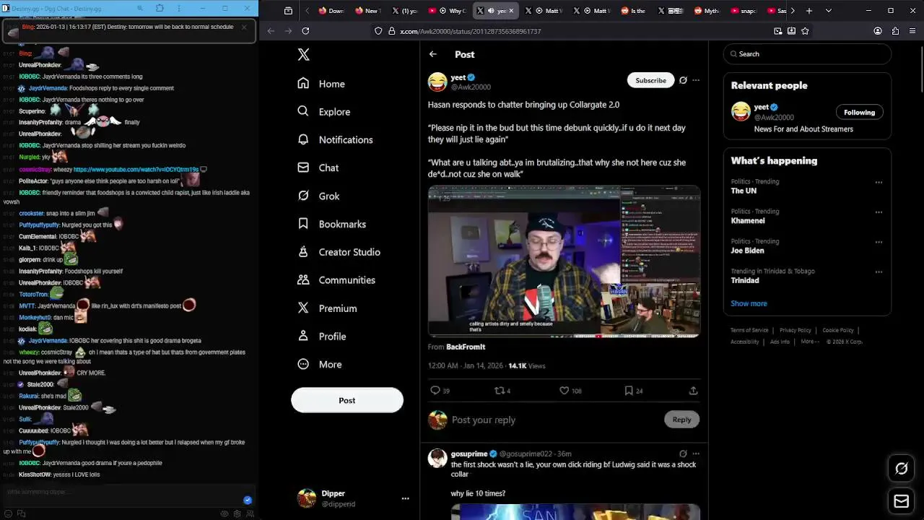Open the Firefox hamburger menu
924x520 pixels.
click(x=912, y=31)
